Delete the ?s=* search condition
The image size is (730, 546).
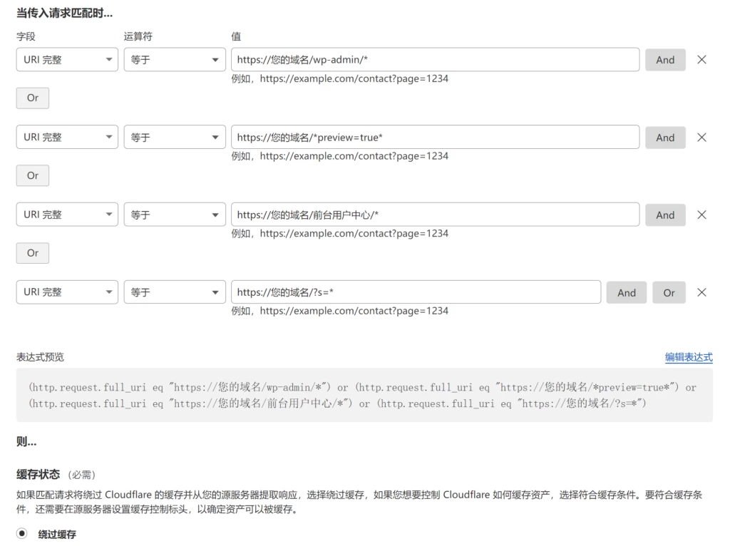[x=701, y=292]
